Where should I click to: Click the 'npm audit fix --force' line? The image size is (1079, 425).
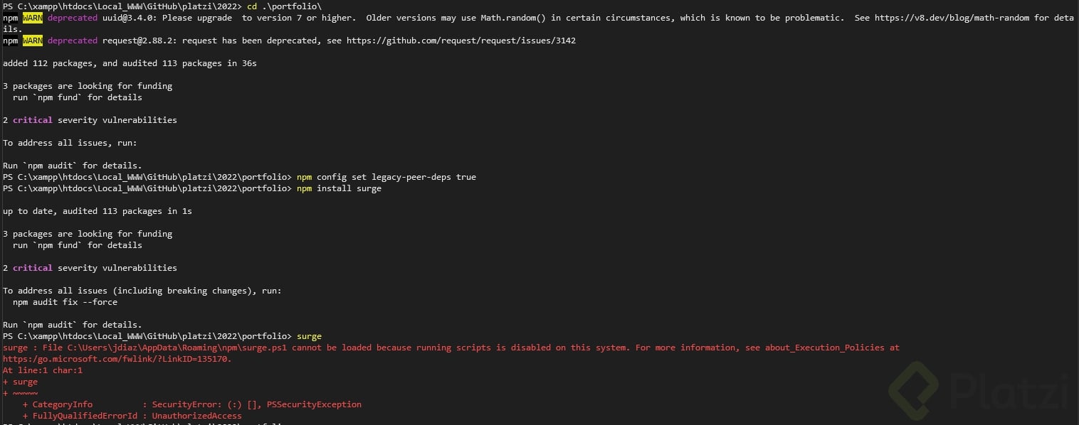coord(65,302)
